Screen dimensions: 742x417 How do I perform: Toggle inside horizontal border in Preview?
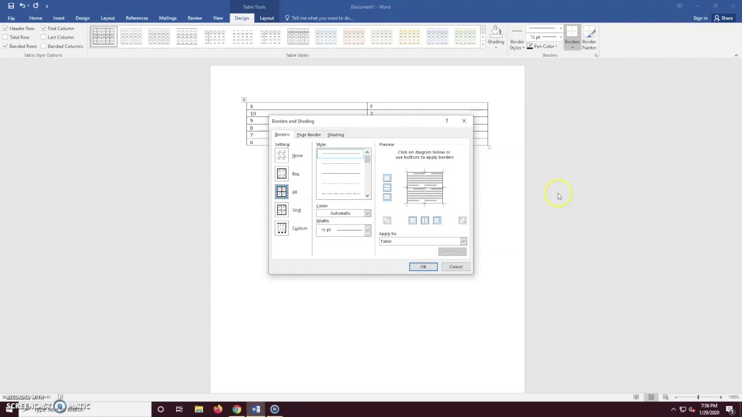387,188
